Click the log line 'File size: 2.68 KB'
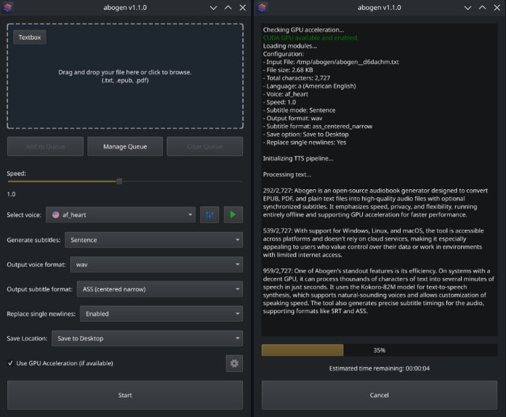The height and width of the screenshot is (417, 506). click(x=288, y=70)
